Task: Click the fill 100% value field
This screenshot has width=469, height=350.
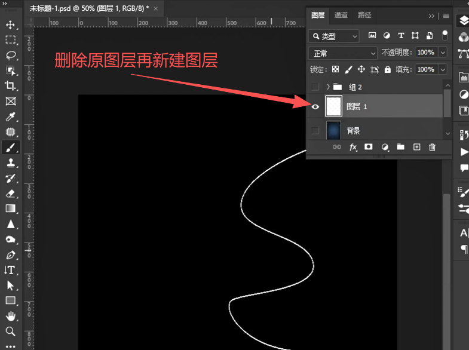Action: click(x=426, y=69)
